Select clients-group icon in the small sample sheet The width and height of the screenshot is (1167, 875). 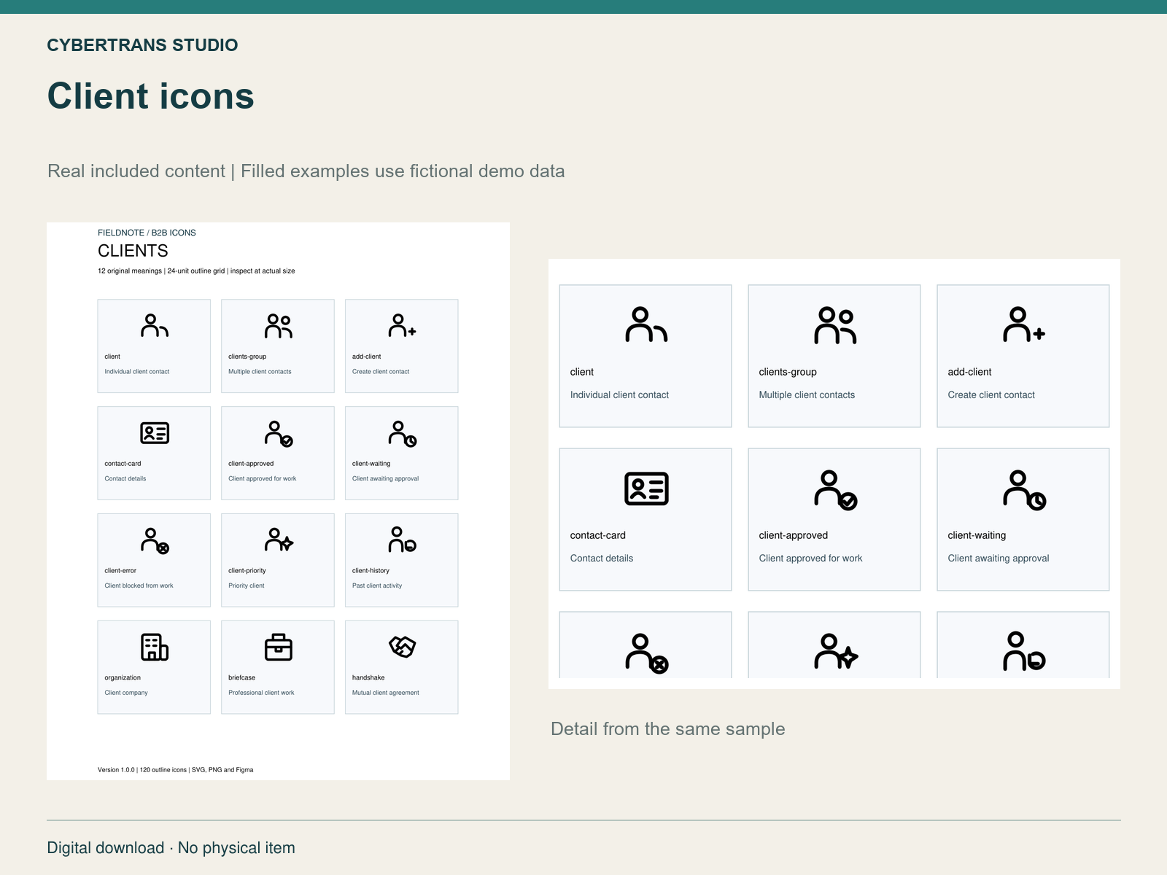278,326
